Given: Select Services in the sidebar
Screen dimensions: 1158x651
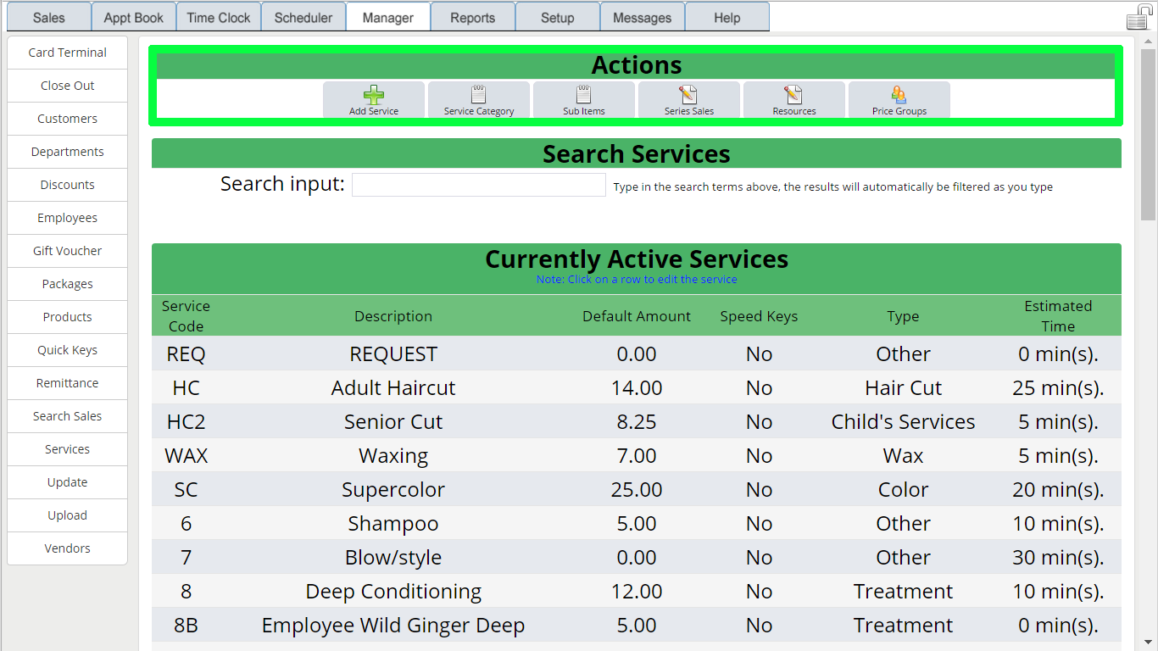Looking at the screenshot, I should (x=67, y=449).
